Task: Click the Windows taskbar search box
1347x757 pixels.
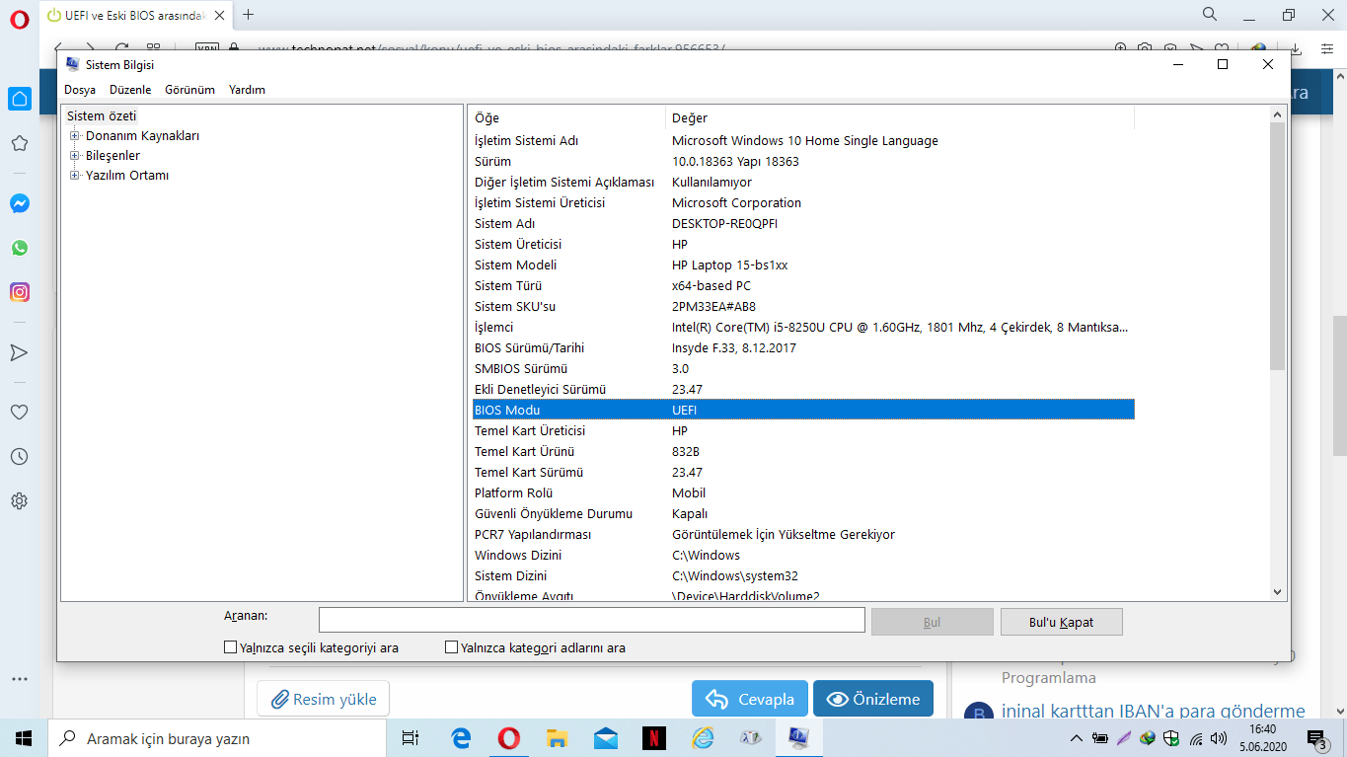Action: click(217, 737)
